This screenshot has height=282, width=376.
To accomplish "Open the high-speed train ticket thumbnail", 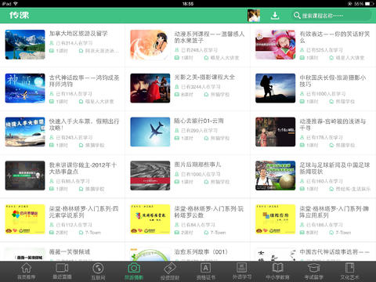I will coord(25,132).
